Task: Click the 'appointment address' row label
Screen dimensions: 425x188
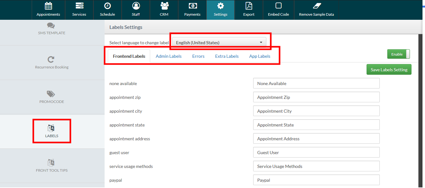Action: coord(130,139)
